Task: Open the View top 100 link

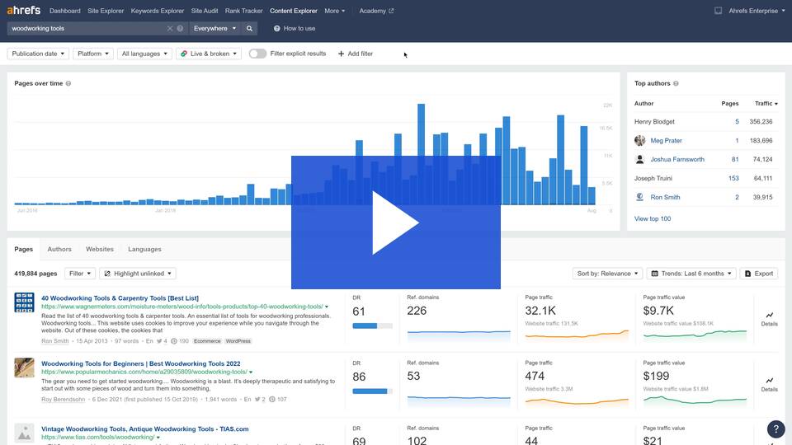Action: (x=653, y=218)
